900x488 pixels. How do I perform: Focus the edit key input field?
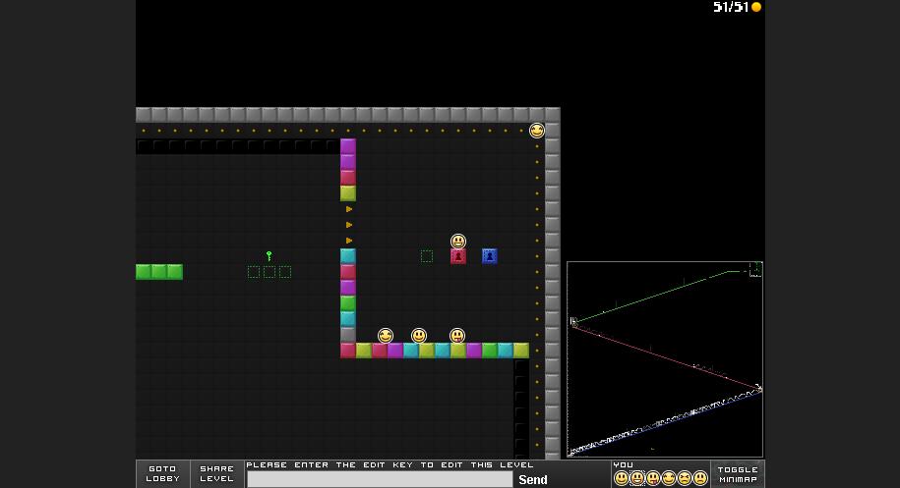click(380, 479)
